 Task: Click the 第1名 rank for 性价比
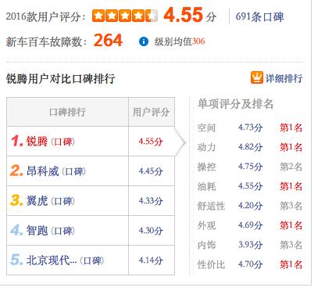coord(291,264)
